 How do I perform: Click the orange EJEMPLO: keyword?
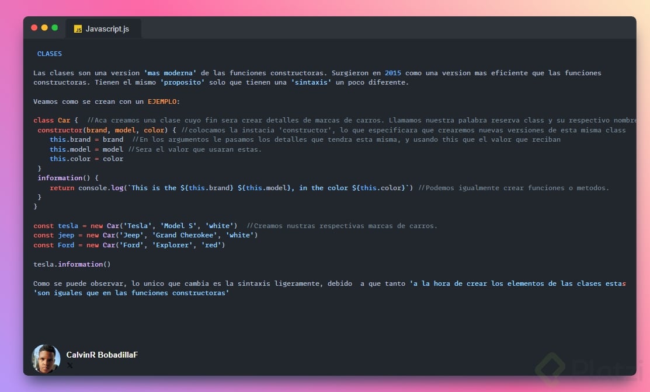click(164, 101)
